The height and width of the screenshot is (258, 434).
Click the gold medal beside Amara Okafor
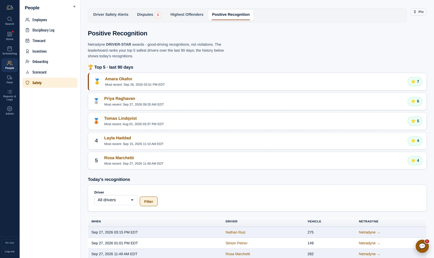pos(97,82)
